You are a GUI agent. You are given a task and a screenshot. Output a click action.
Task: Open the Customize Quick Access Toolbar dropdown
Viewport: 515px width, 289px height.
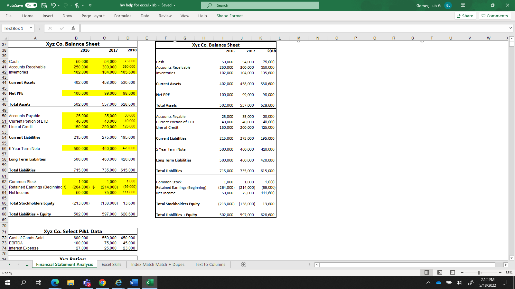tap(90, 5)
